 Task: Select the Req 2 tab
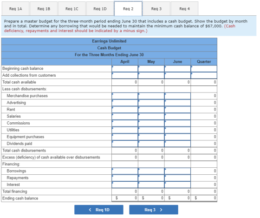coord(128,9)
